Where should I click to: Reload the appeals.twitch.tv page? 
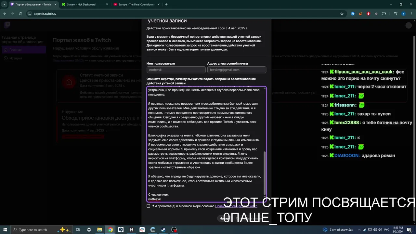tap(20, 14)
